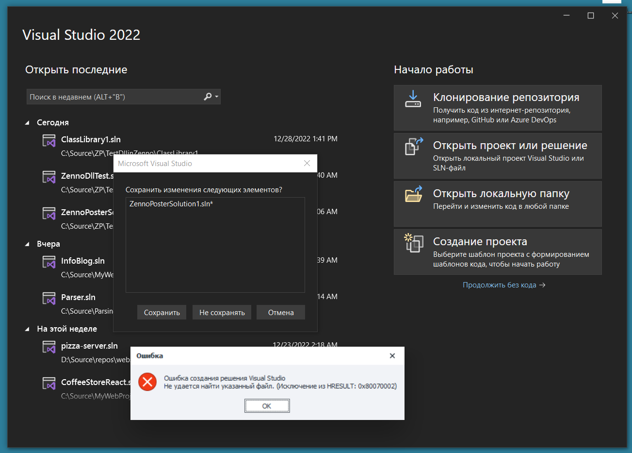This screenshot has width=632, height=453.
Task: Click Отмена in the save dialog
Action: coord(281,312)
